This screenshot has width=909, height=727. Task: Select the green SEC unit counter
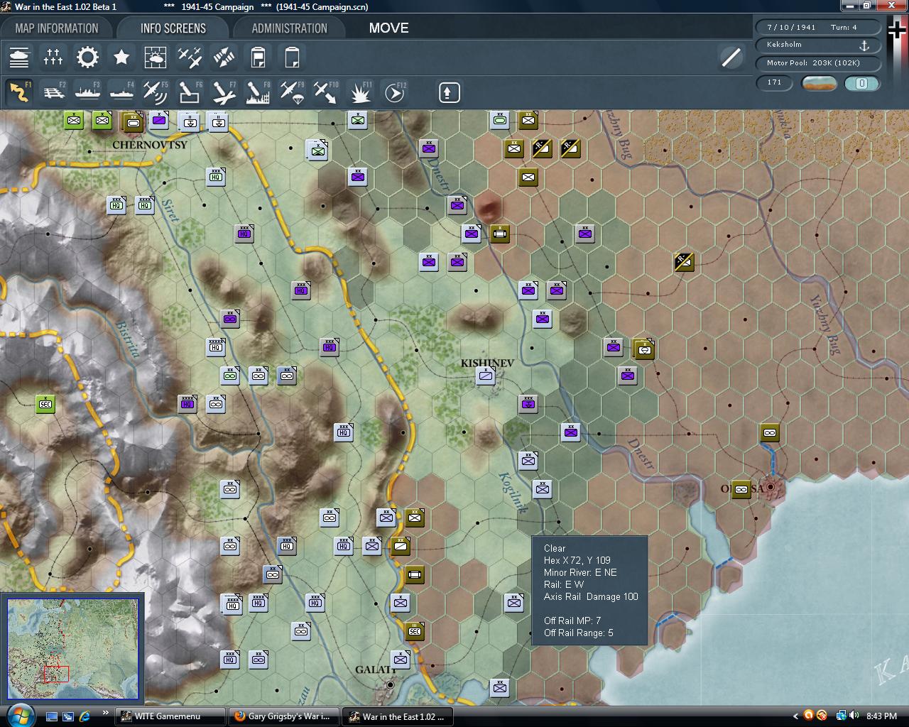[45, 404]
